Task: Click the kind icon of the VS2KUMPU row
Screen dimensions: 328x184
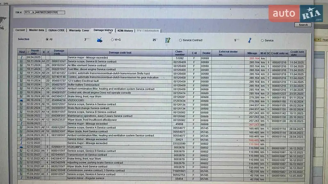Action: point(22,146)
